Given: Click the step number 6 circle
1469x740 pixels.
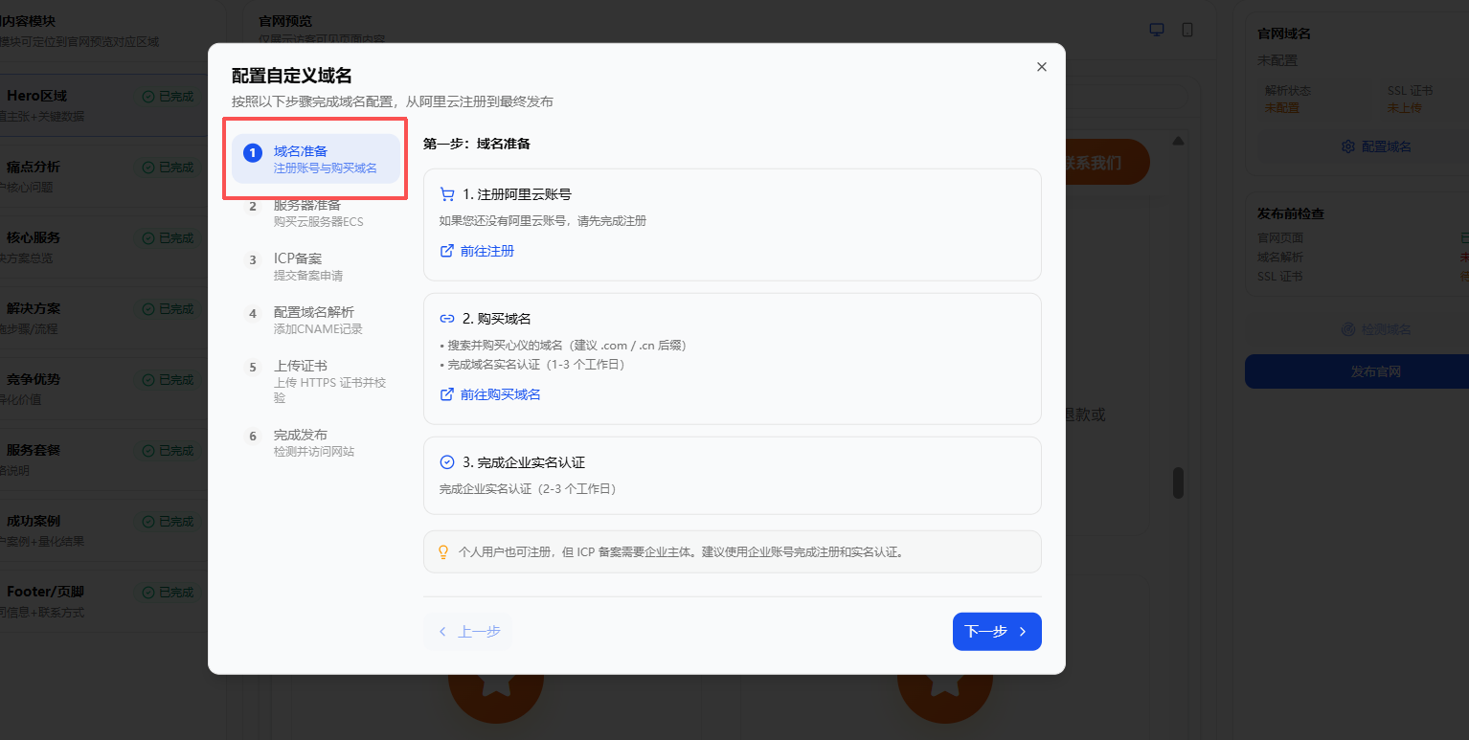Looking at the screenshot, I should point(253,437).
